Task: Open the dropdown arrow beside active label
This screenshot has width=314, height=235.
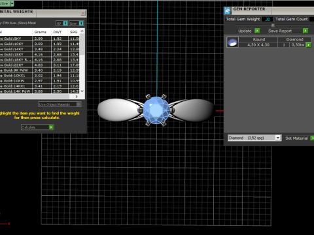Action: 12,3
